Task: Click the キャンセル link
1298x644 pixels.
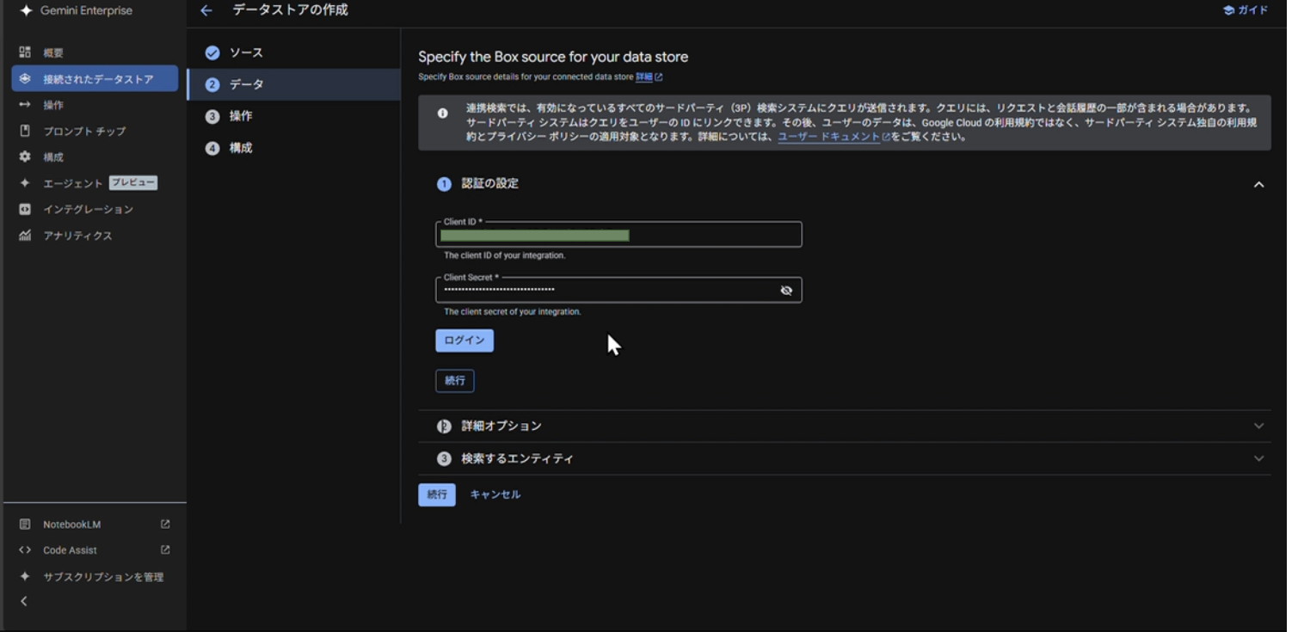Action: pos(495,494)
